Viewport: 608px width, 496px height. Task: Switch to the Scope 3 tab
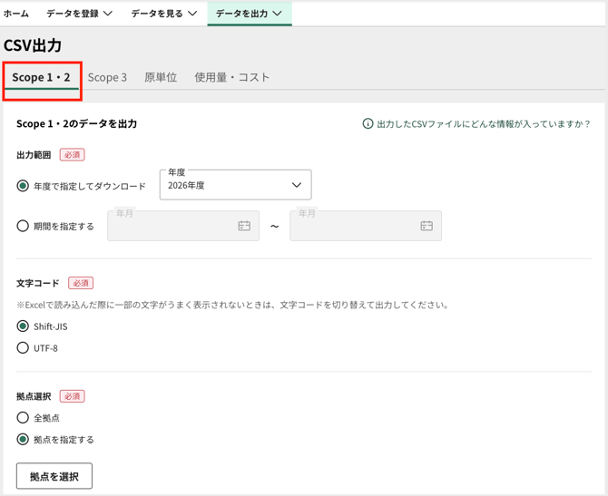coord(107,77)
